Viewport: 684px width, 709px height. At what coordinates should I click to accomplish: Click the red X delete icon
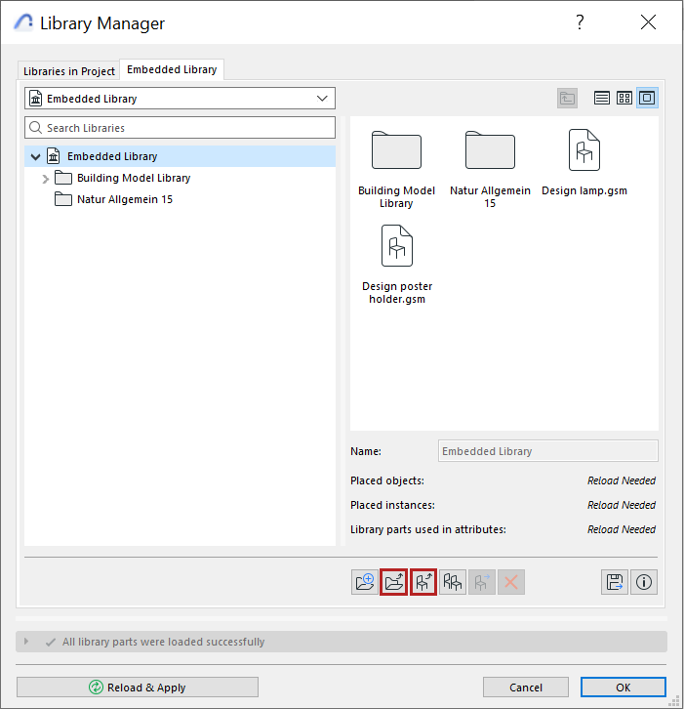coord(511,582)
